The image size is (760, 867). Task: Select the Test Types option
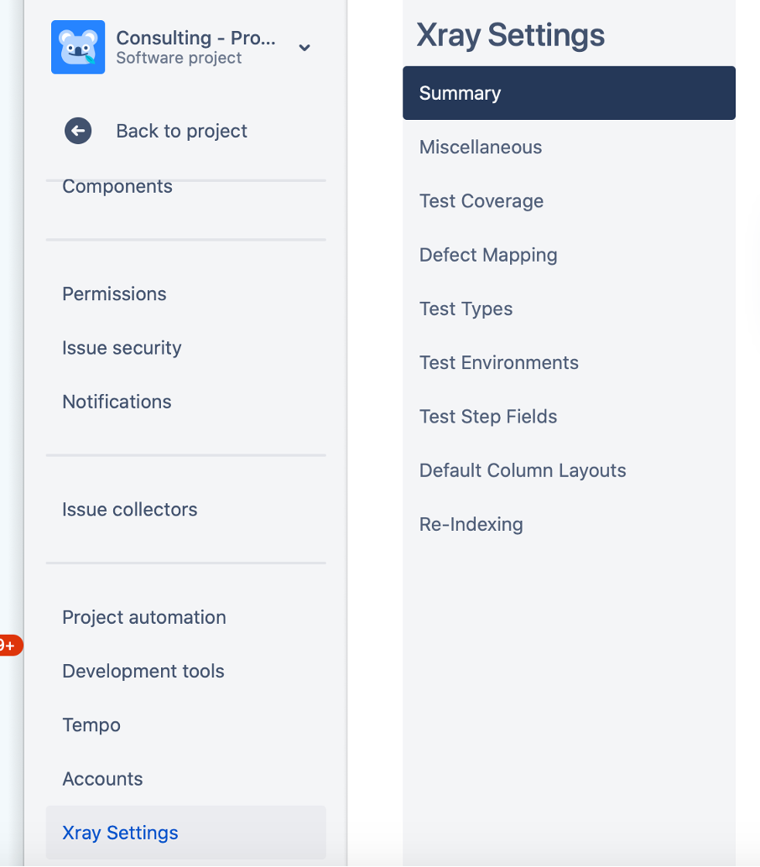(x=466, y=309)
